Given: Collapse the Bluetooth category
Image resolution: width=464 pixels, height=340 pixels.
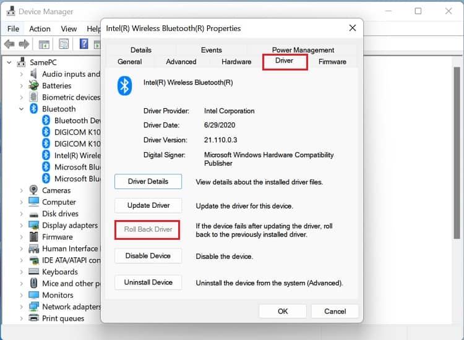Looking at the screenshot, I should tap(21, 109).
